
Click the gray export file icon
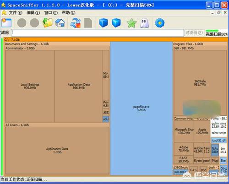tap(88, 23)
